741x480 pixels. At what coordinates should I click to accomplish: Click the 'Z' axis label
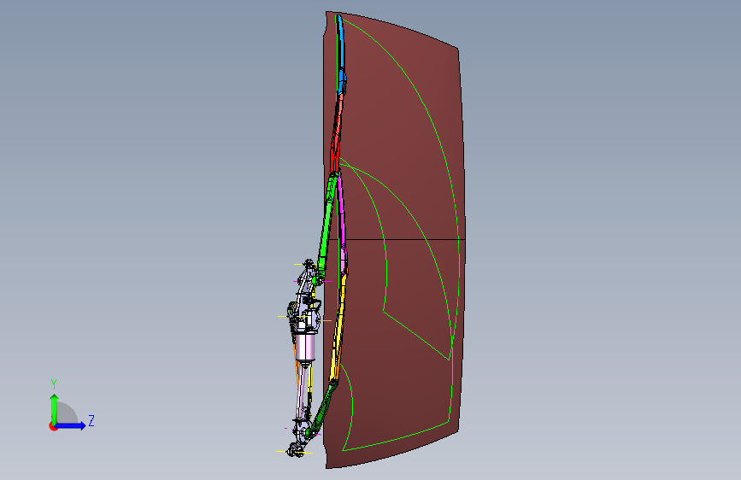(x=91, y=420)
